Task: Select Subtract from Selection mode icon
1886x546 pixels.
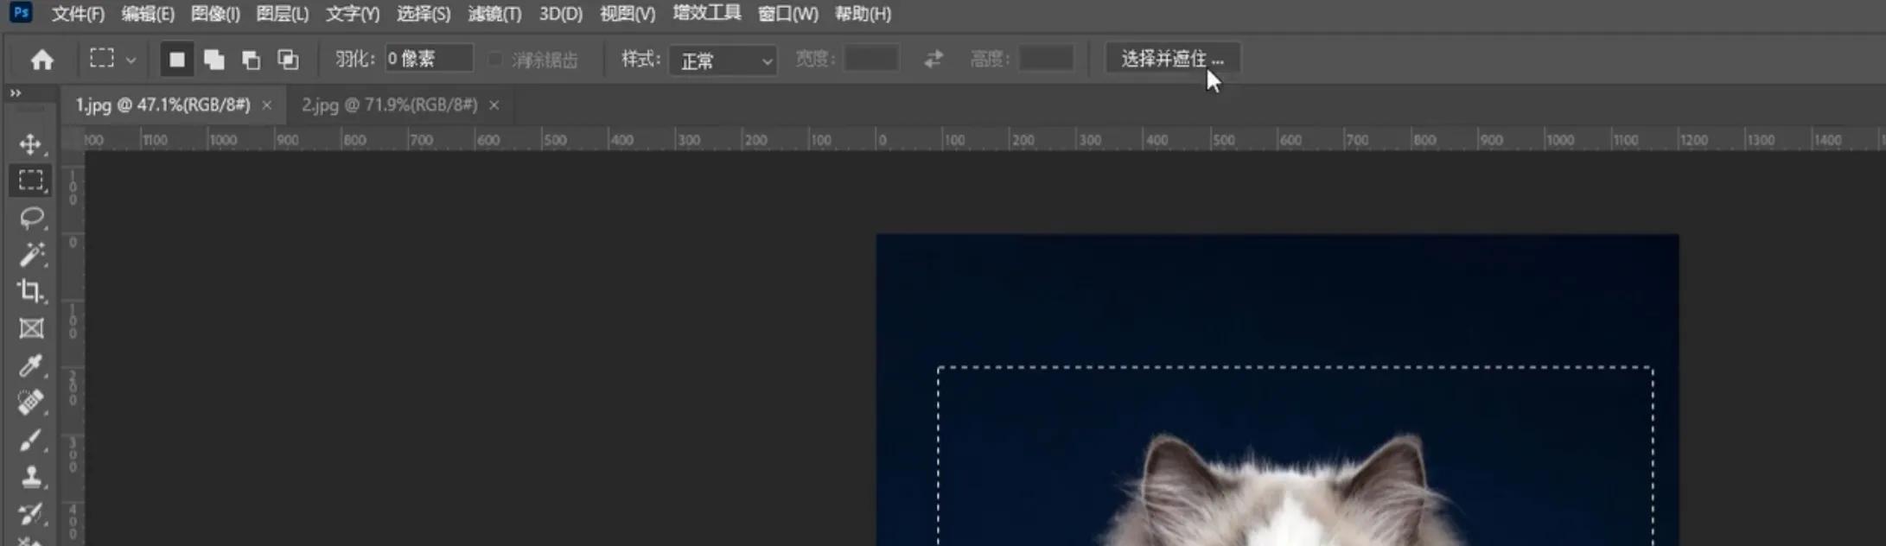Action: pyautogui.click(x=251, y=60)
